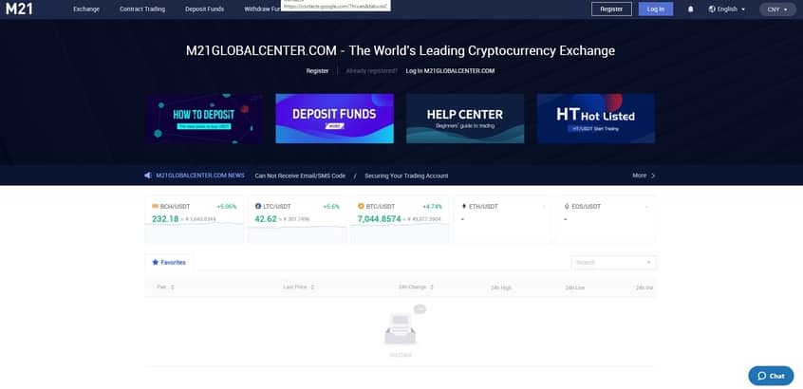Open the LTC/USDT ticker card
803x389 pixels.
297,219
